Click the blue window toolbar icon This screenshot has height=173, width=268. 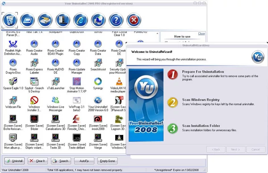[x=27, y=20]
